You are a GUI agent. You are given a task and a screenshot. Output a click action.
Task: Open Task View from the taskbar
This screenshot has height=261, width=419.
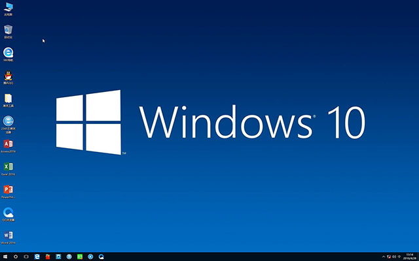(x=26, y=256)
